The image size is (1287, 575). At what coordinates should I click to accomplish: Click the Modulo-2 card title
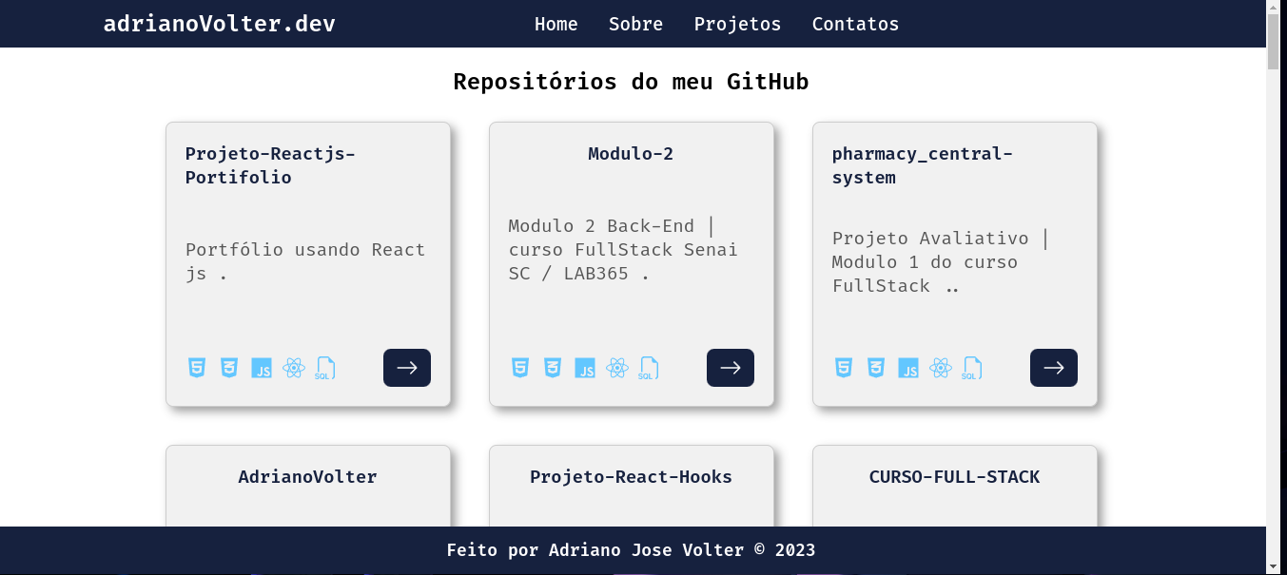[631, 154]
